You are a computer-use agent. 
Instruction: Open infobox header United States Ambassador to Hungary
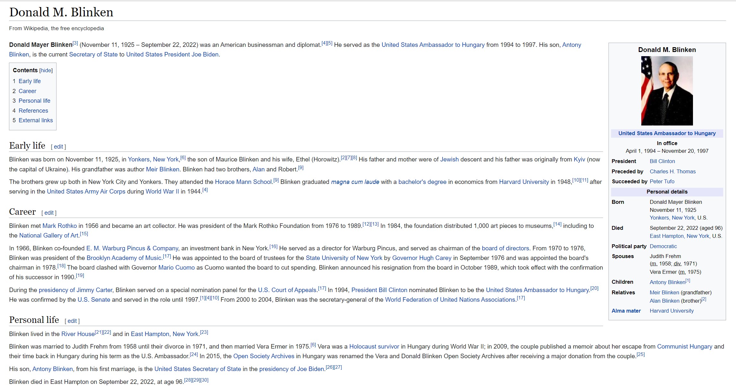pos(667,133)
